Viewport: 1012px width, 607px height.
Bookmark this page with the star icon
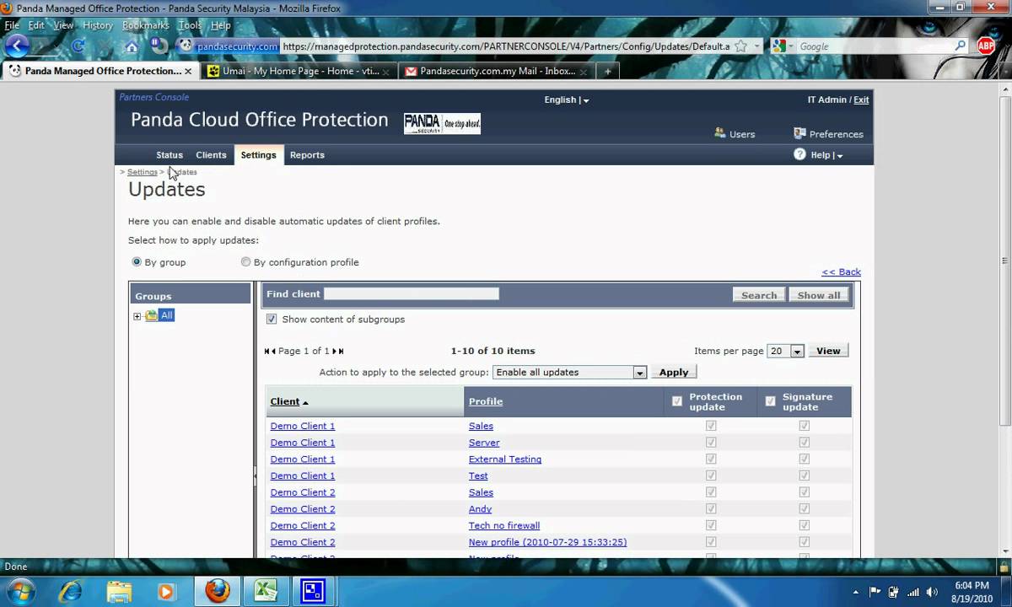pos(740,46)
